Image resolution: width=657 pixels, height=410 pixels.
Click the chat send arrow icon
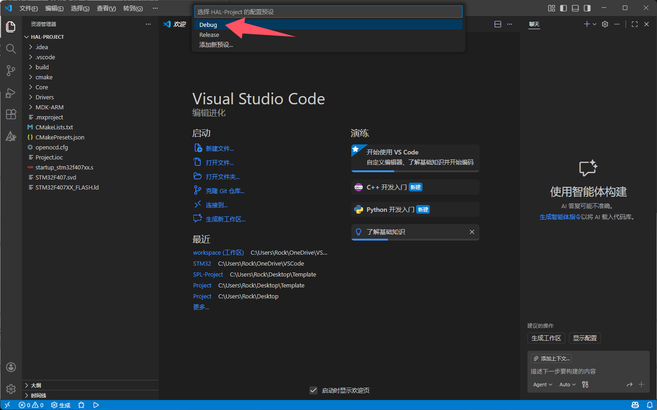pos(630,384)
